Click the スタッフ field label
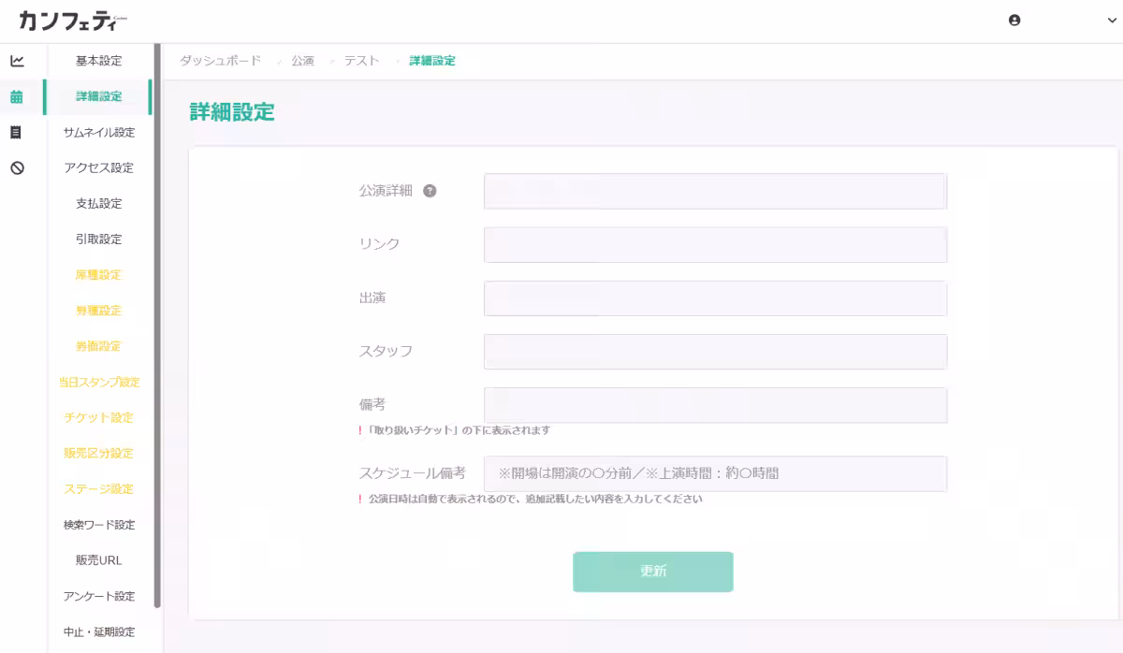 click(386, 352)
